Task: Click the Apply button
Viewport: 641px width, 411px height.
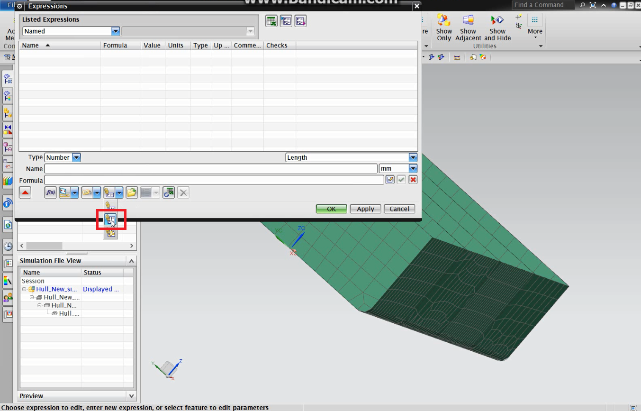Action: [x=365, y=209]
